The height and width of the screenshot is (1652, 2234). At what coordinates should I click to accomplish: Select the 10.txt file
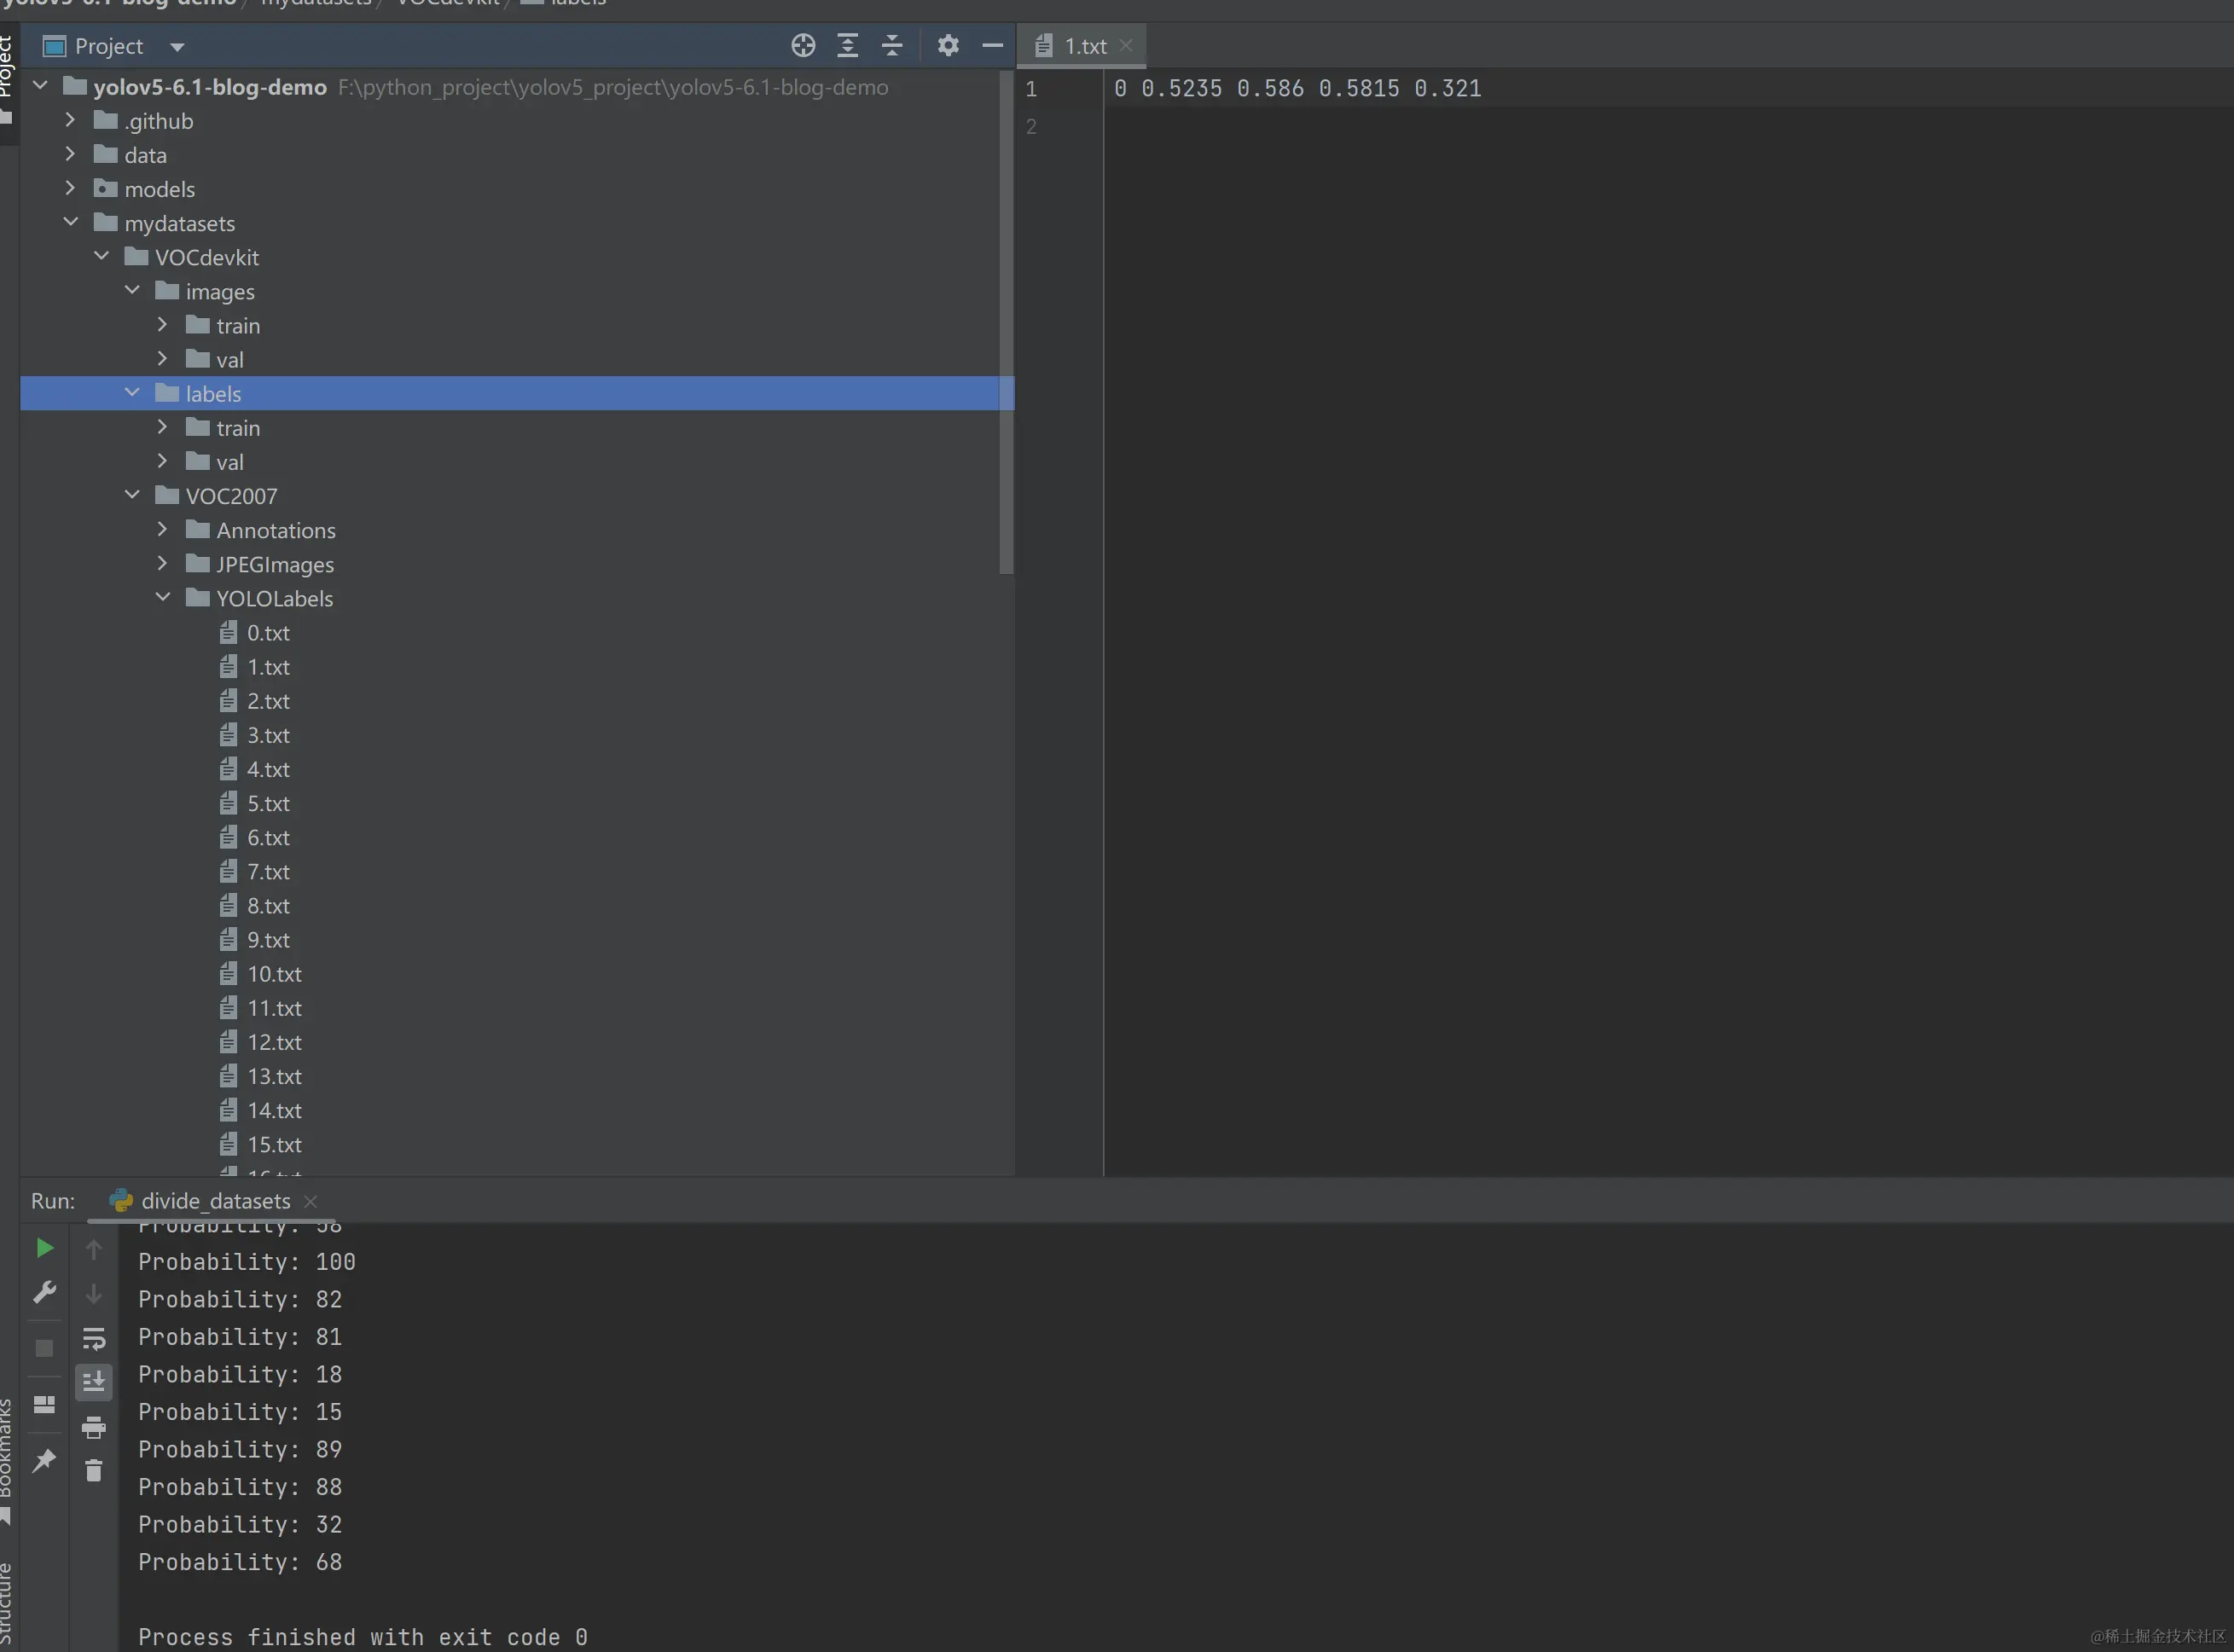[x=274, y=973]
